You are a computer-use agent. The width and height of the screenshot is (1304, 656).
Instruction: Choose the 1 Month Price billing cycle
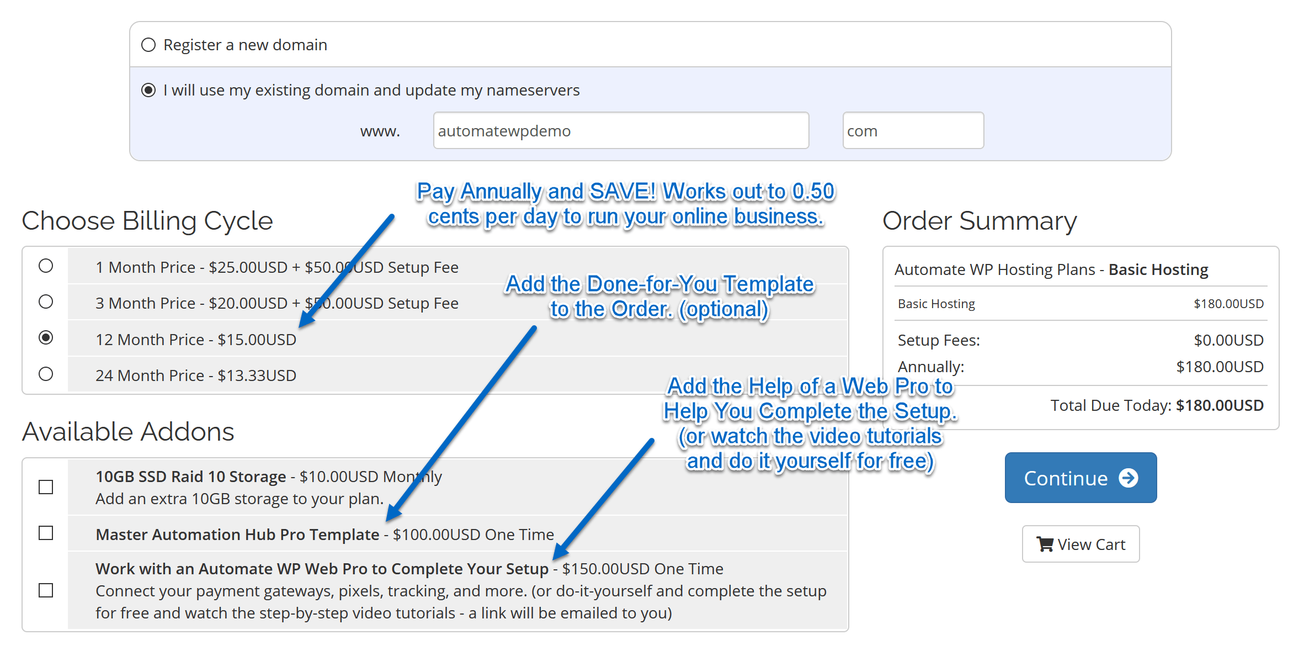pos(46,266)
